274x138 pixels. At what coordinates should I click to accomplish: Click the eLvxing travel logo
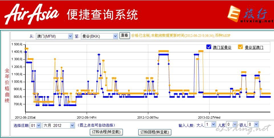pos(250,14)
